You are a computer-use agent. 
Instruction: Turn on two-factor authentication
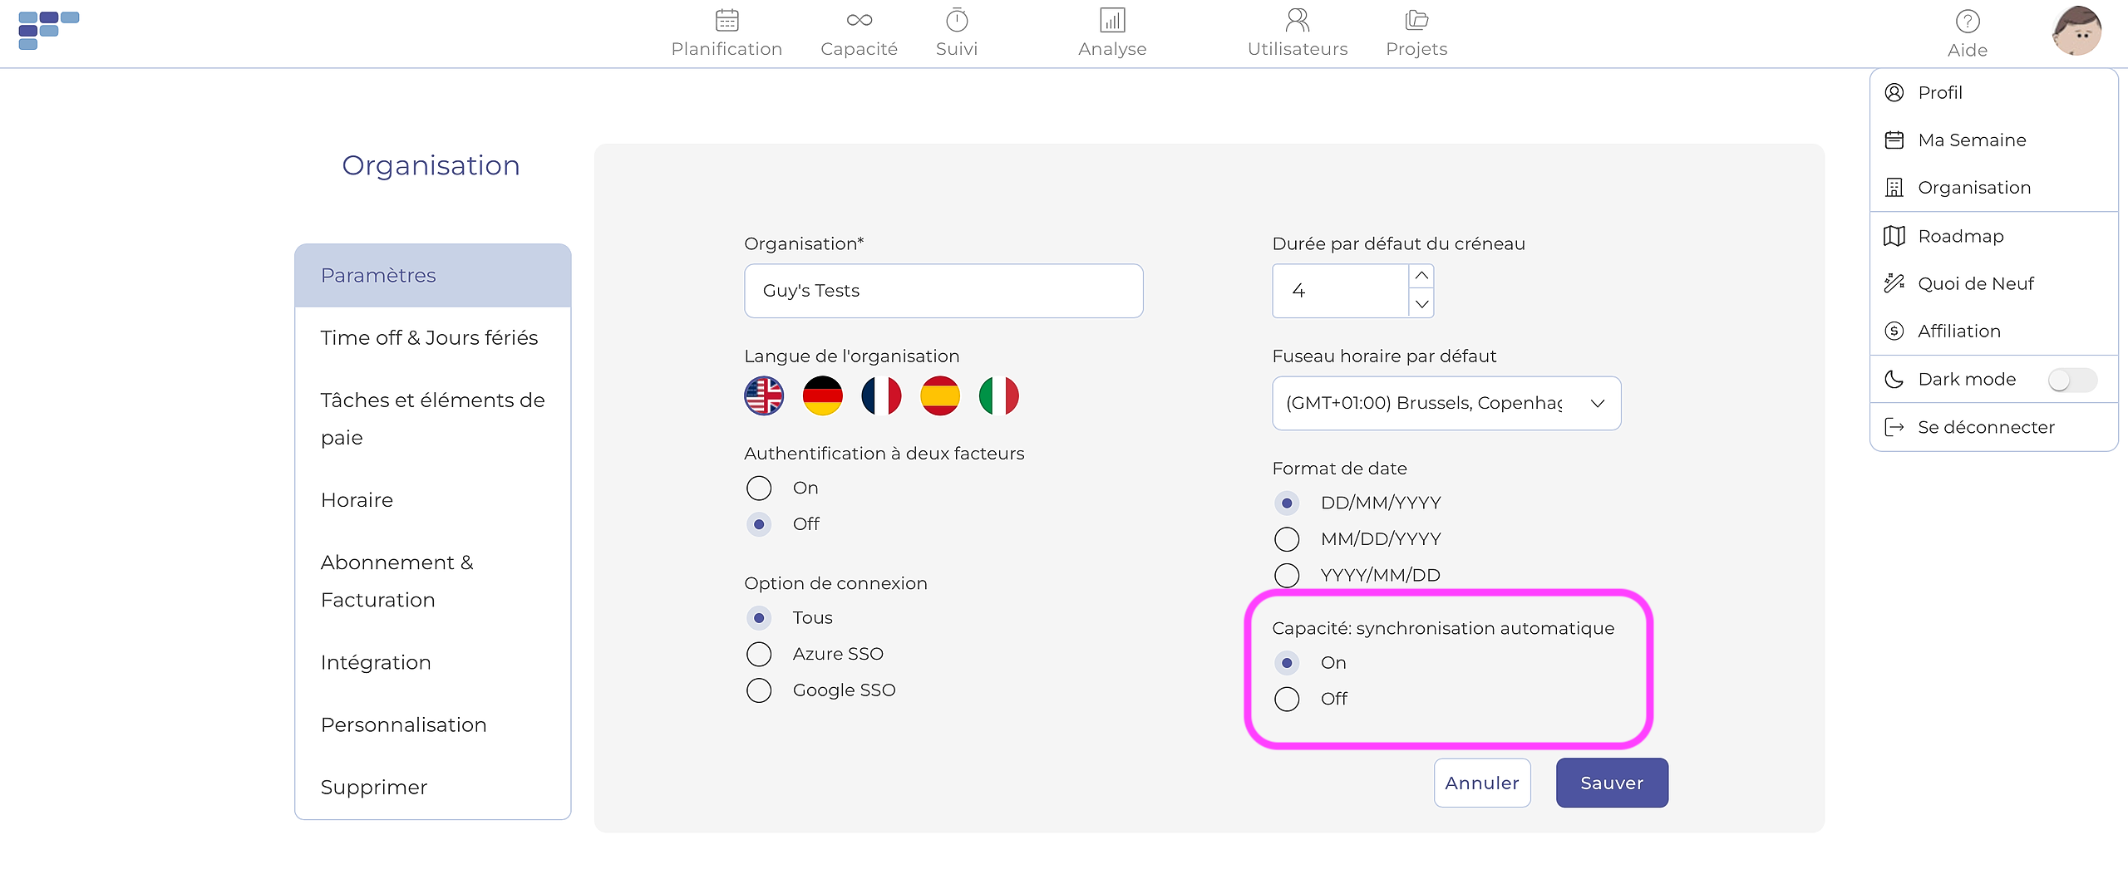click(x=759, y=489)
